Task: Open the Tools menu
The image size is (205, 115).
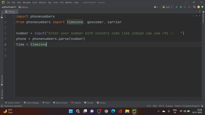Action: (56, 3)
